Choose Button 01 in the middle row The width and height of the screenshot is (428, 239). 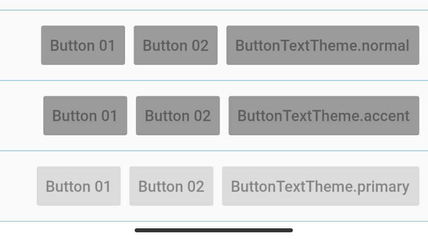click(85, 116)
